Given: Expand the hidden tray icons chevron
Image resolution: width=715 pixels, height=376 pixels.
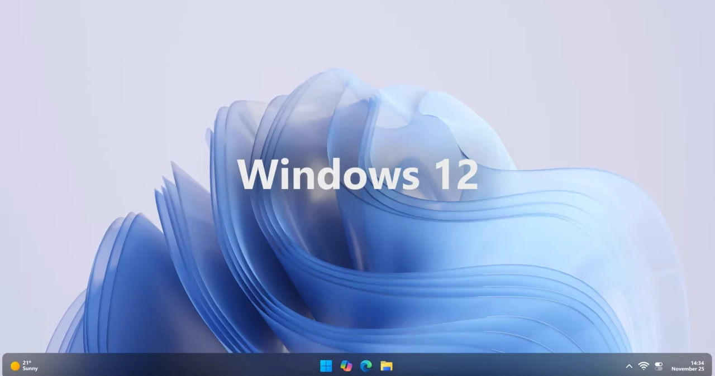Looking at the screenshot, I should tap(629, 367).
